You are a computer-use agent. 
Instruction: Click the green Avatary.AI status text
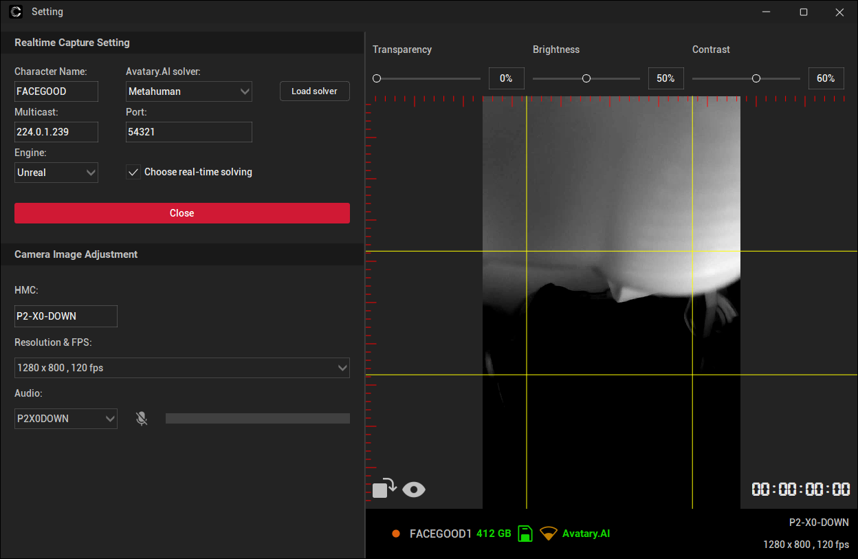586,534
